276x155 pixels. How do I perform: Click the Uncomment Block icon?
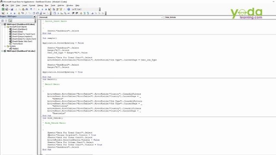[x=88, y=13]
